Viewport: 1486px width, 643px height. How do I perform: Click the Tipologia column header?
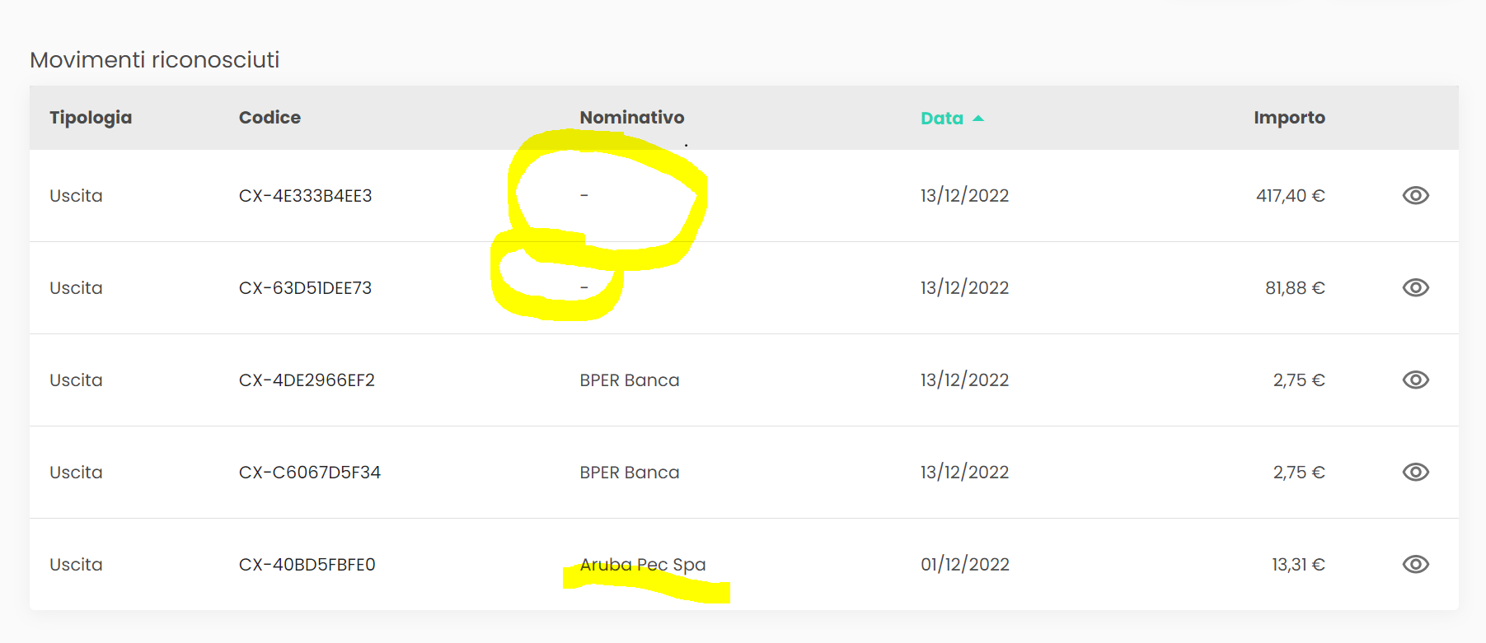(x=91, y=118)
